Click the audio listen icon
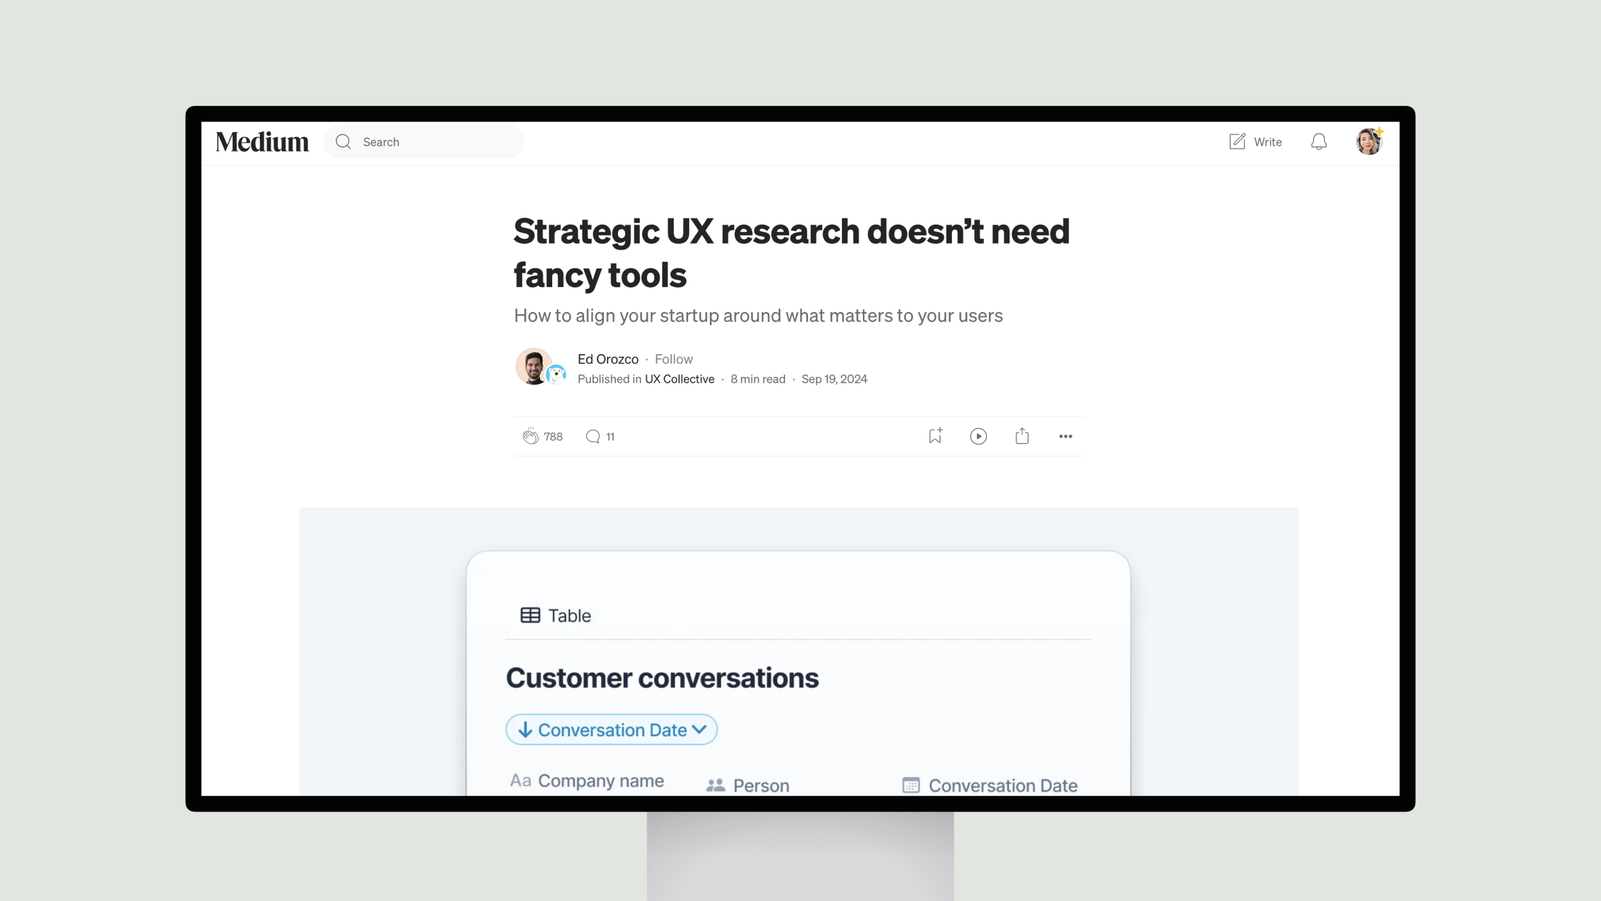Image resolution: width=1601 pixels, height=901 pixels. pos(978,436)
